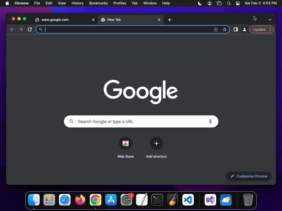Open the Apple menu

click(7, 3)
